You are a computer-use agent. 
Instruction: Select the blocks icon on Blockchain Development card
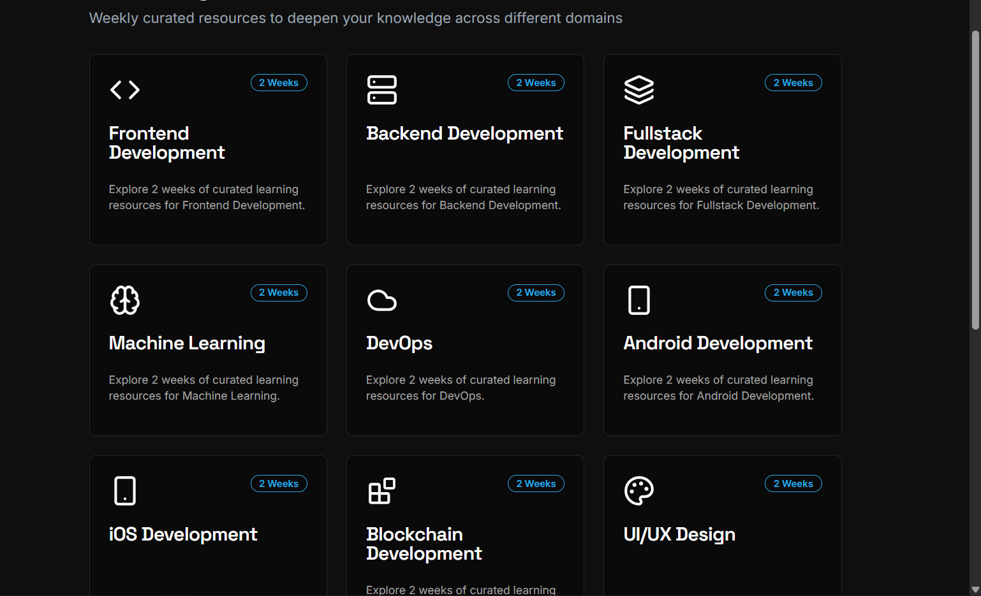click(x=381, y=490)
